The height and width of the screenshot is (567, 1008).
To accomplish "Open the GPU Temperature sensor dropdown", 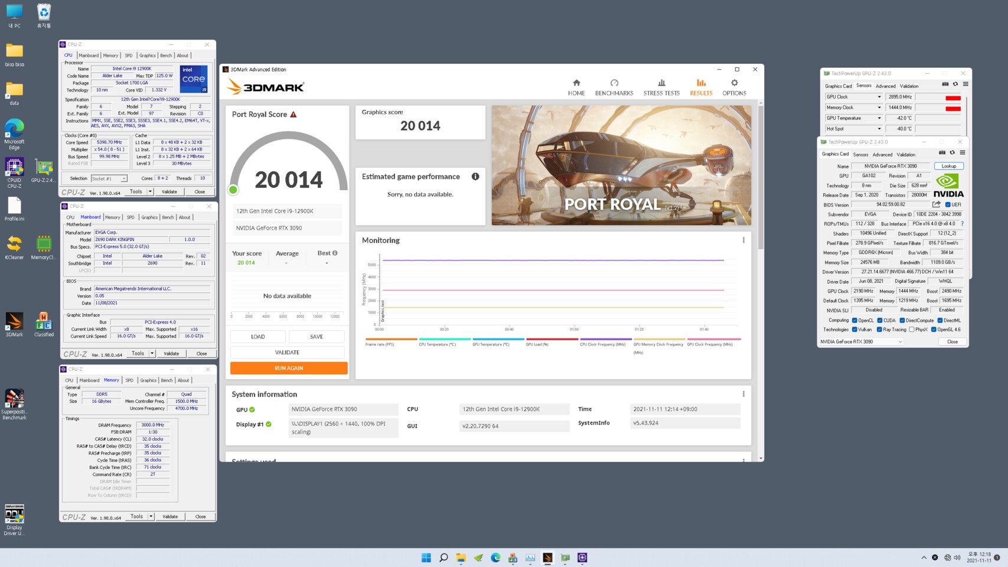I will point(879,118).
